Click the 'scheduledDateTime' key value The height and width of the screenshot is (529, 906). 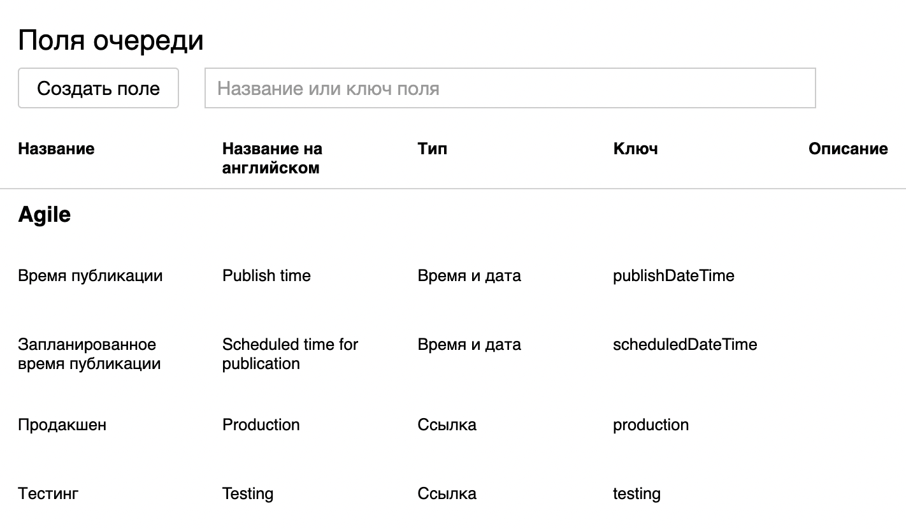[x=685, y=345]
